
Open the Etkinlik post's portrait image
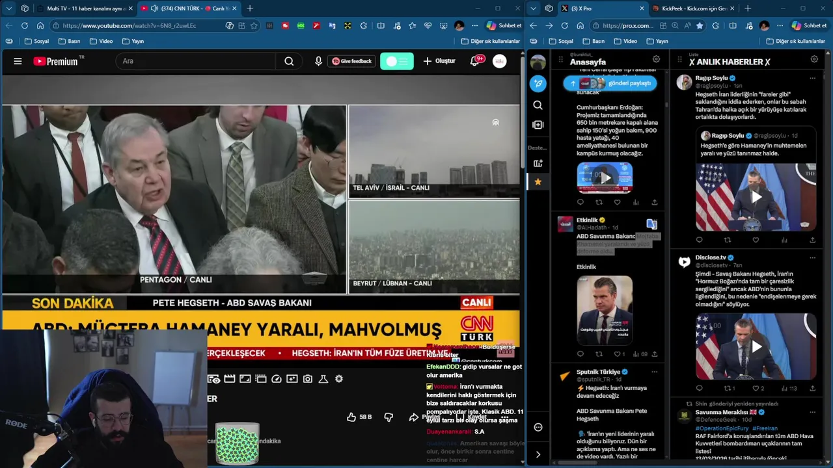[x=605, y=310]
